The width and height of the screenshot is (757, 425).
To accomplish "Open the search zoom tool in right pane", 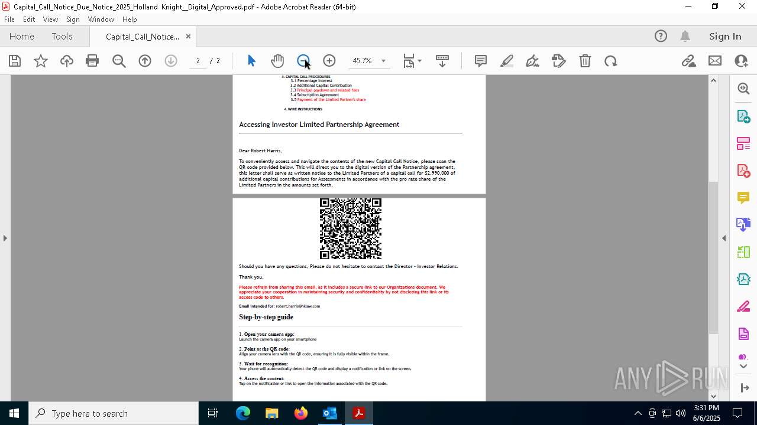I will click(743, 89).
